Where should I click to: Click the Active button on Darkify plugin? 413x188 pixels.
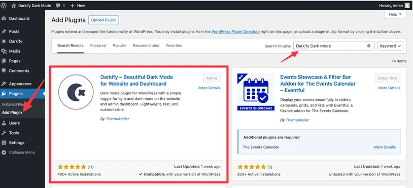click(212, 78)
